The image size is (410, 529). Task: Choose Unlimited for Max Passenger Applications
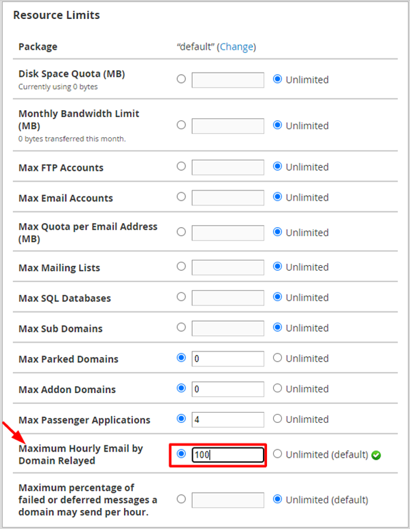click(277, 420)
